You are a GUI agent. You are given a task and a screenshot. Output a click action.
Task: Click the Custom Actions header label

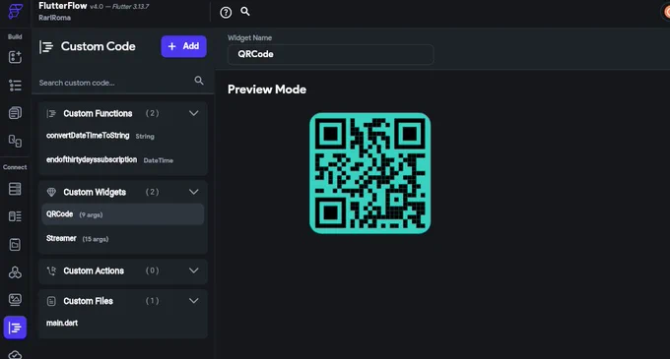[94, 270]
